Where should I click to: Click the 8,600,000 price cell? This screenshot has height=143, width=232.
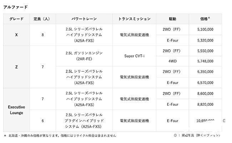(205, 94)
